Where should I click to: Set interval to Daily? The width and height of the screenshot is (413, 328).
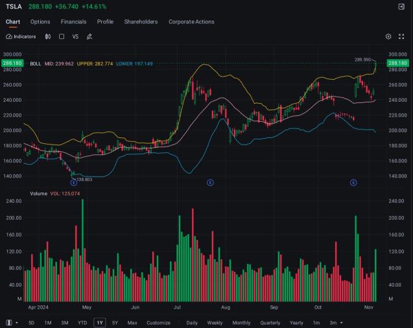(x=192, y=323)
